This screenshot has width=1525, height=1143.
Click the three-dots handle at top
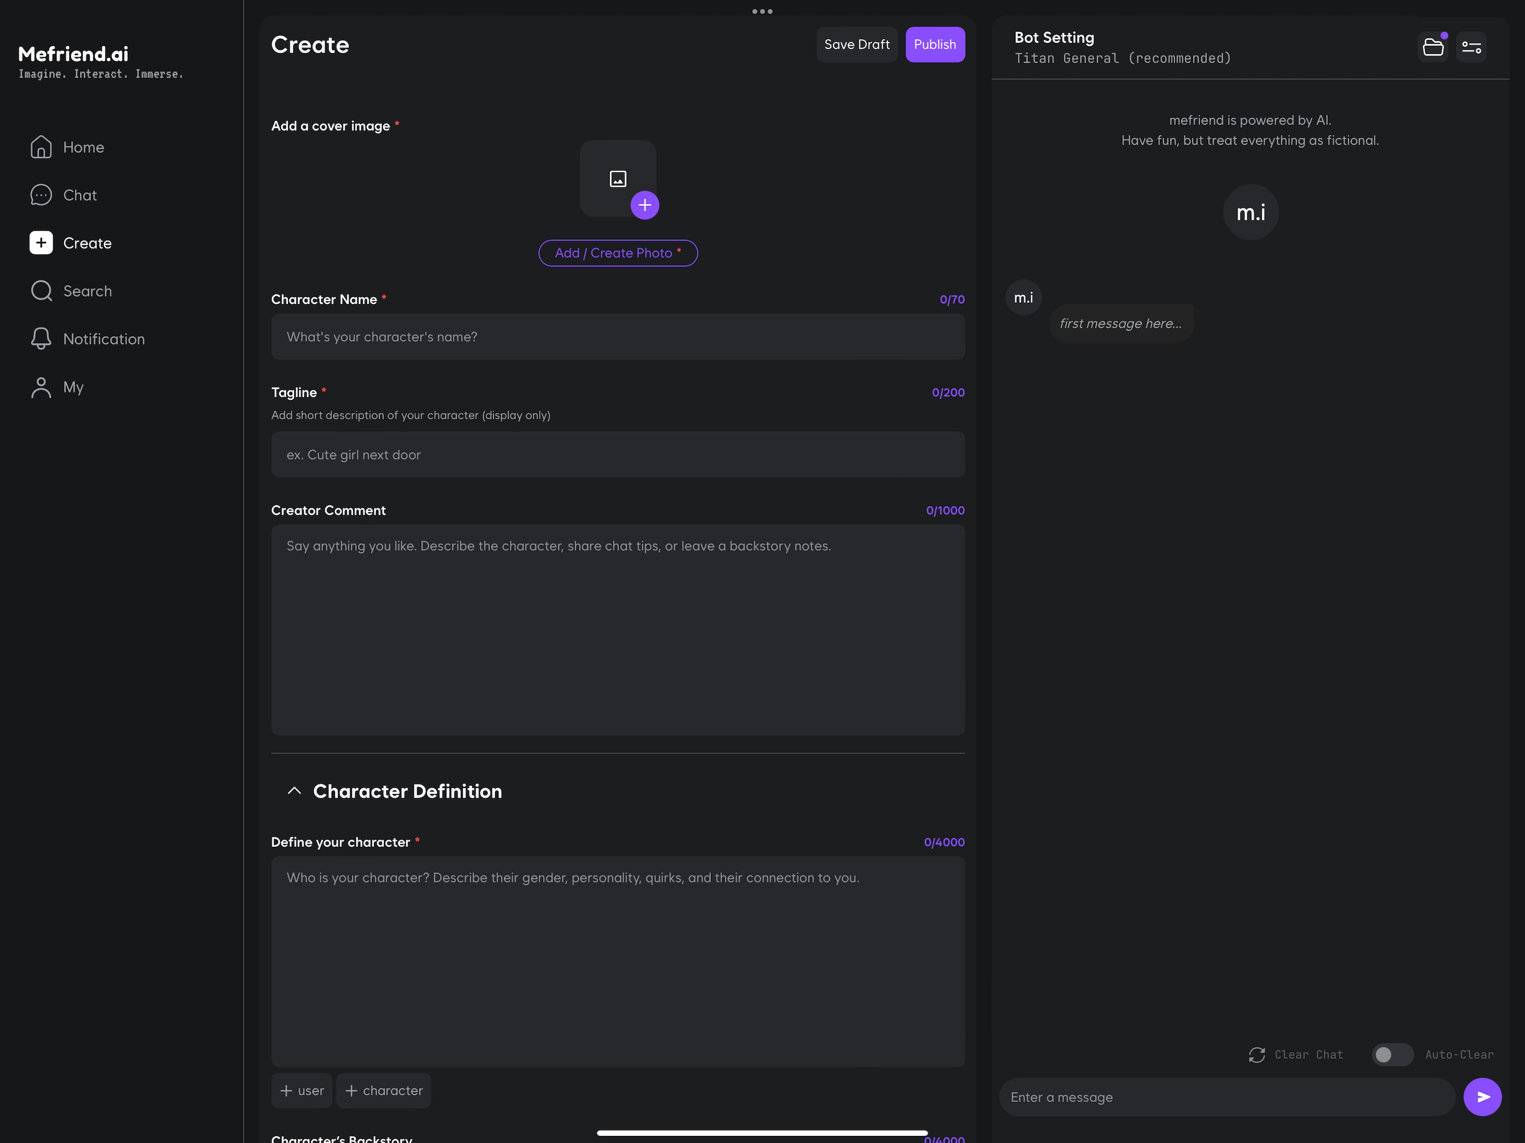(x=762, y=11)
